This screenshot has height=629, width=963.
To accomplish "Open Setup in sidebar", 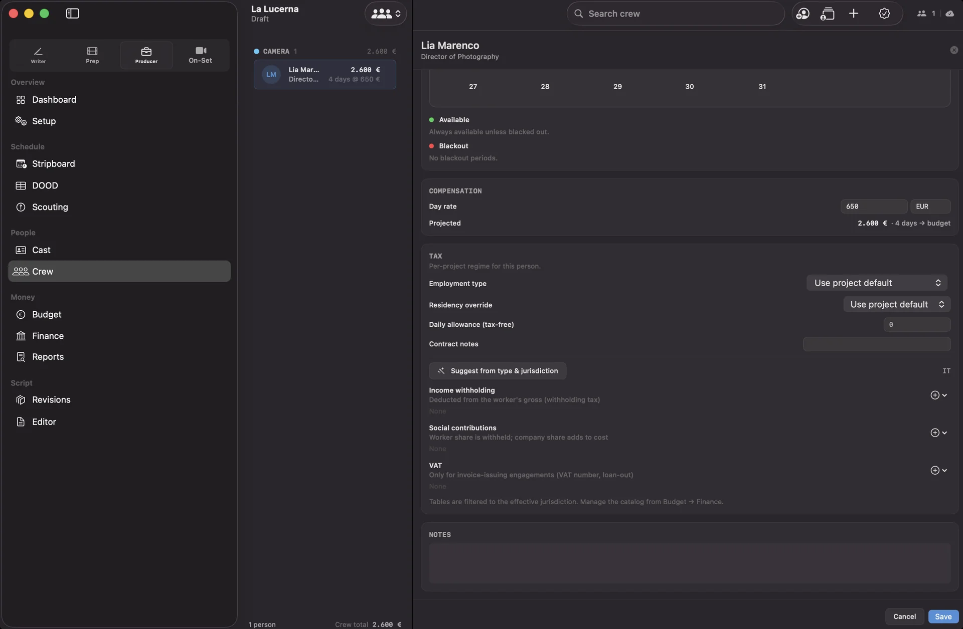I will (x=119, y=121).
